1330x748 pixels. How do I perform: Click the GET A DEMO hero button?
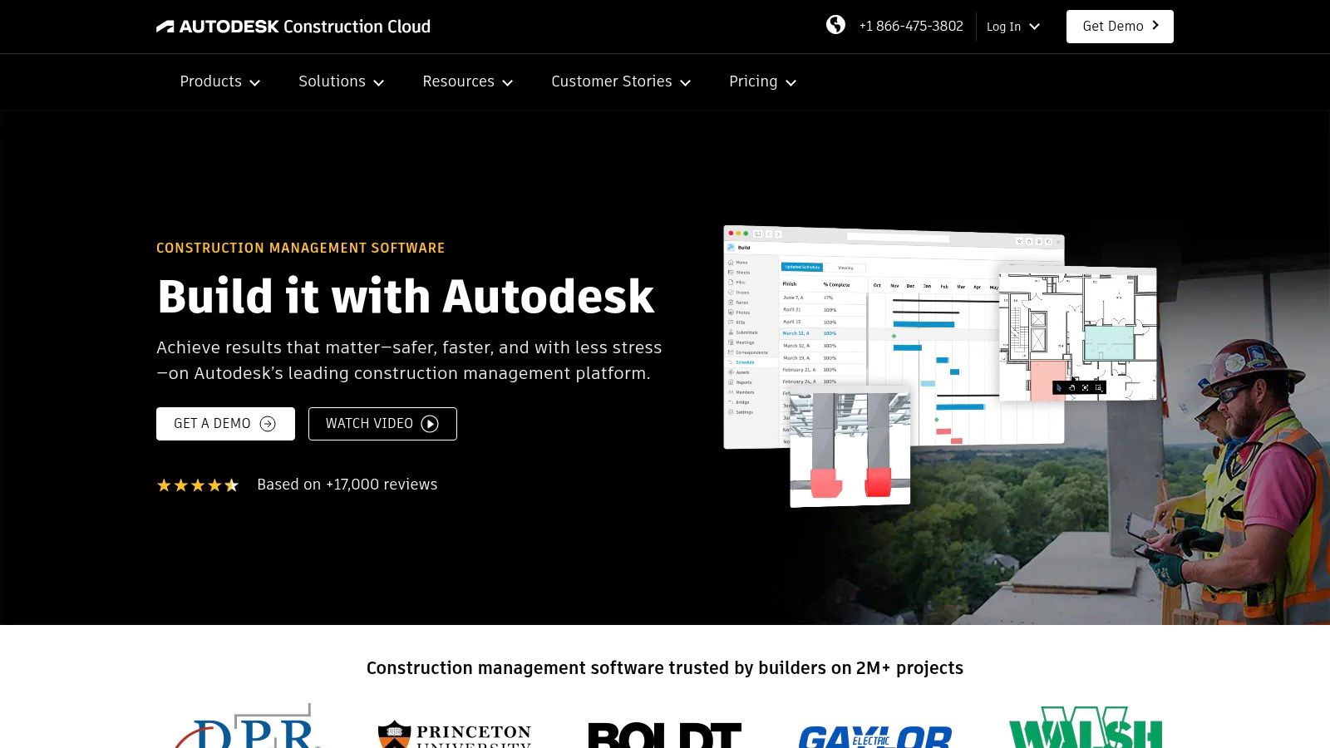(225, 424)
